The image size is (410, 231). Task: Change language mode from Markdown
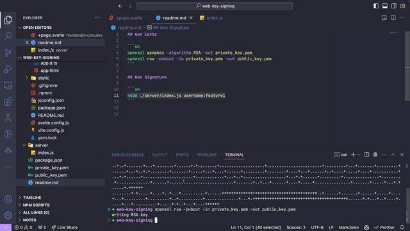(x=348, y=227)
